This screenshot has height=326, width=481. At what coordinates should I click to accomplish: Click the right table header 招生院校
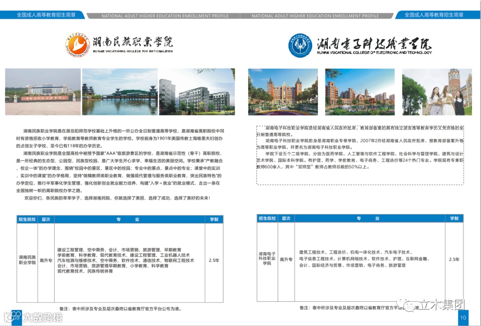(268, 218)
